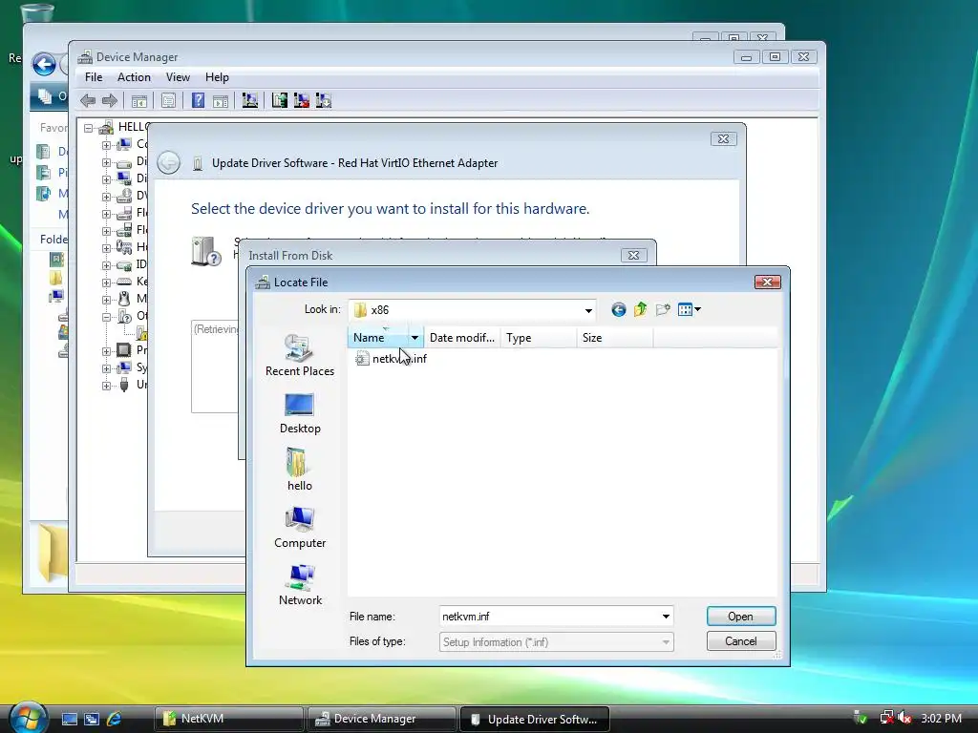Open the Name column filter dropdown arrow
Image resolution: width=978 pixels, height=733 pixels.
pyautogui.click(x=415, y=338)
